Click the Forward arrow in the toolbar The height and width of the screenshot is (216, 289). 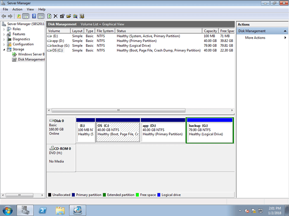pyautogui.click(x=10, y=16)
